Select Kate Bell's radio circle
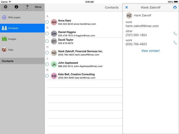179x134 pixels. [47, 76]
